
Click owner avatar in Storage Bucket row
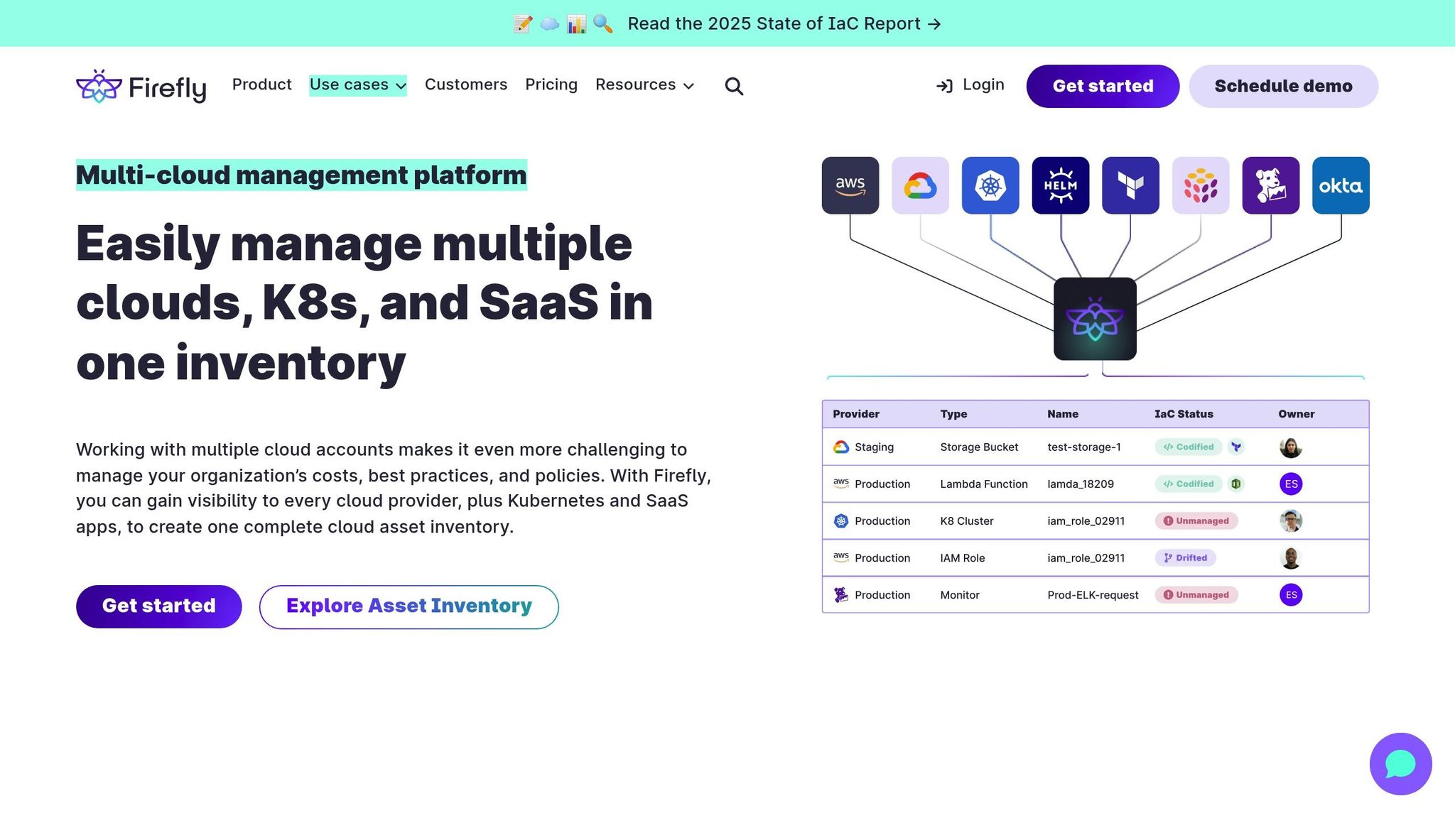click(x=1291, y=447)
